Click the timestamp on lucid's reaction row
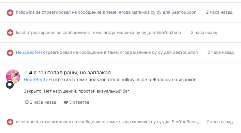241x133 pixels. tap(204, 33)
